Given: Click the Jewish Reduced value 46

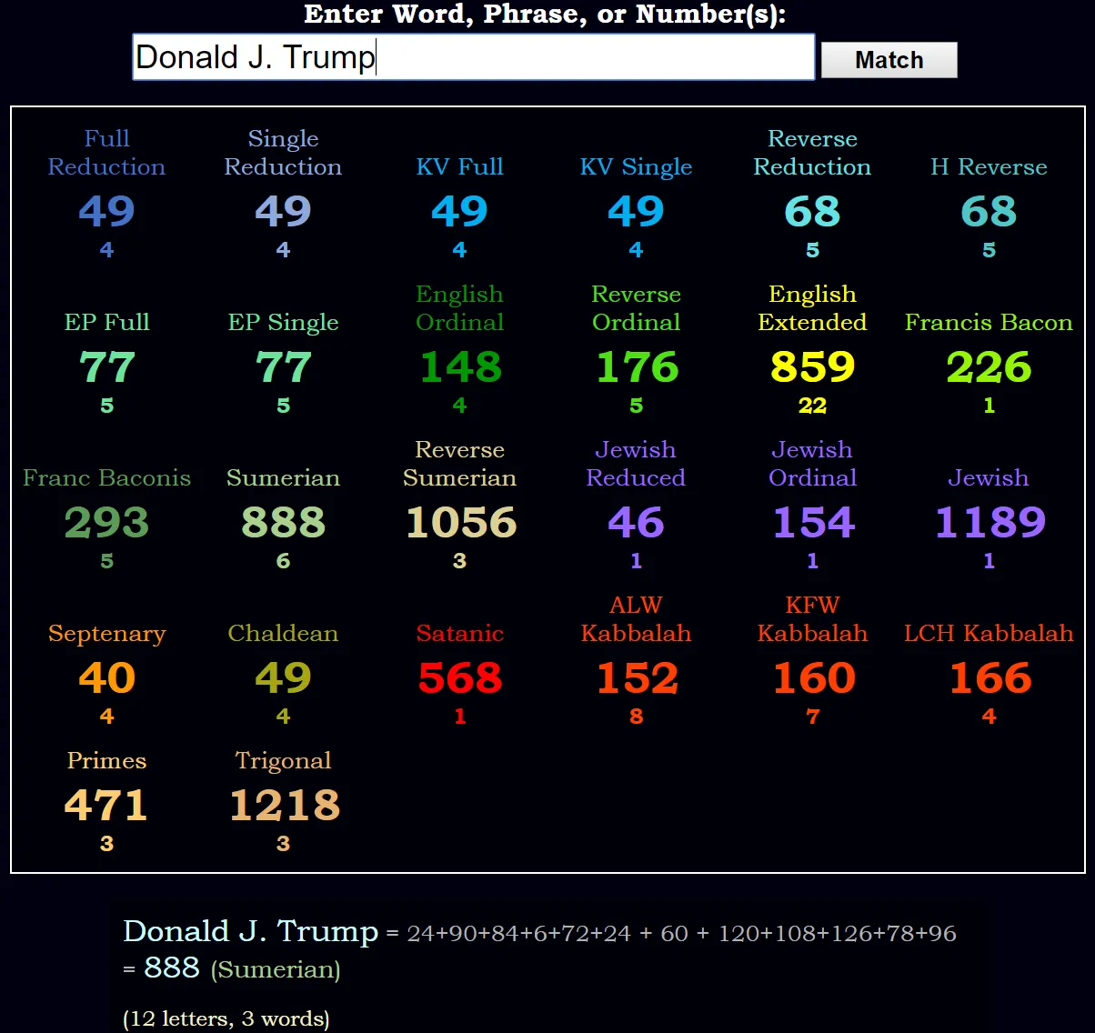Looking at the screenshot, I should click(x=636, y=522).
